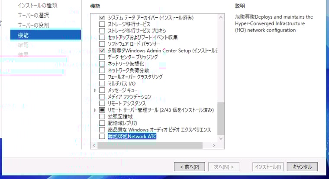The height and width of the screenshot is (179, 329).
Task: Open the サーバーの役割 wizard step
Action: [x=33, y=25]
